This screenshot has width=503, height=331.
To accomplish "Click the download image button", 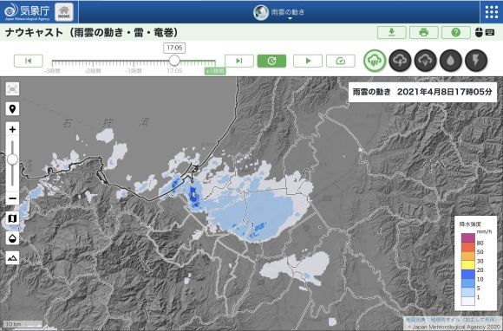I will (x=392, y=32).
